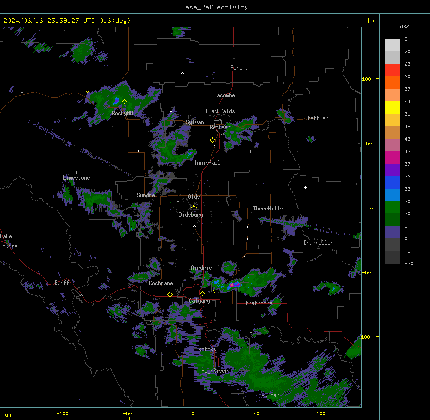
Task: Select the Sylvan label
Action: 195,122
